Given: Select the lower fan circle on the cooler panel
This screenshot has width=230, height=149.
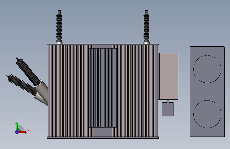Looking at the screenshot, I should [207, 114].
